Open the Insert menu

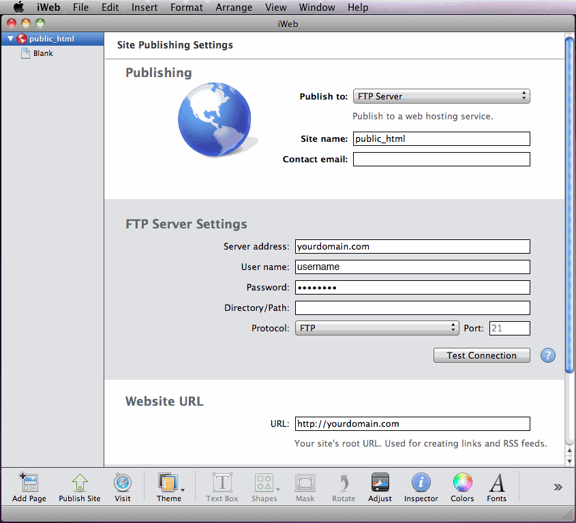(145, 8)
